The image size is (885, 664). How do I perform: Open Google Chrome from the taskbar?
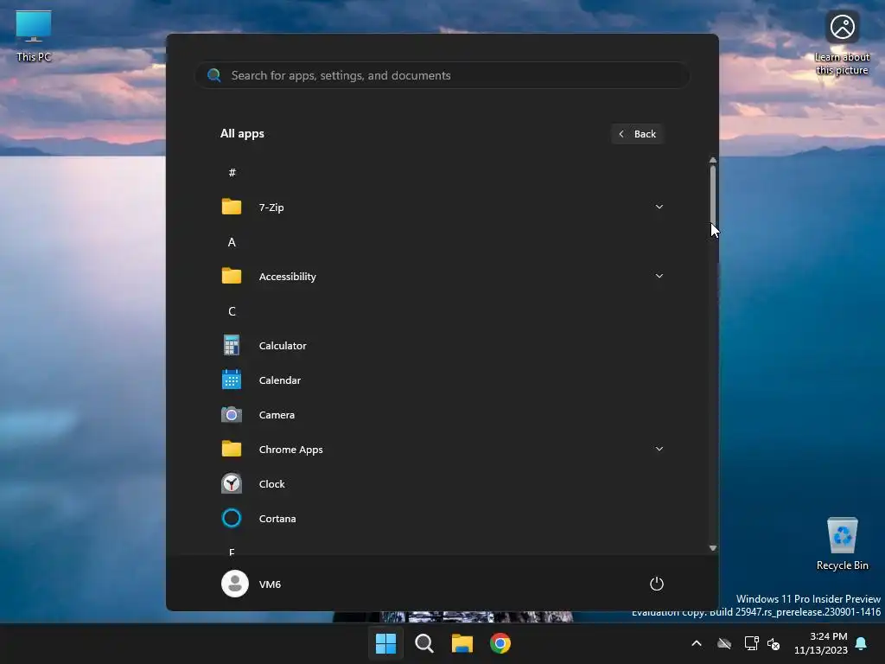pyautogui.click(x=500, y=643)
